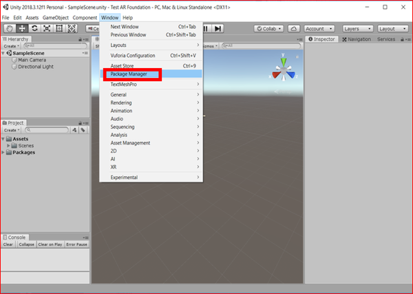Viewport: 413px width, 294px height.
Task: Open the Layouts submenu
Action: pos(151,45)
